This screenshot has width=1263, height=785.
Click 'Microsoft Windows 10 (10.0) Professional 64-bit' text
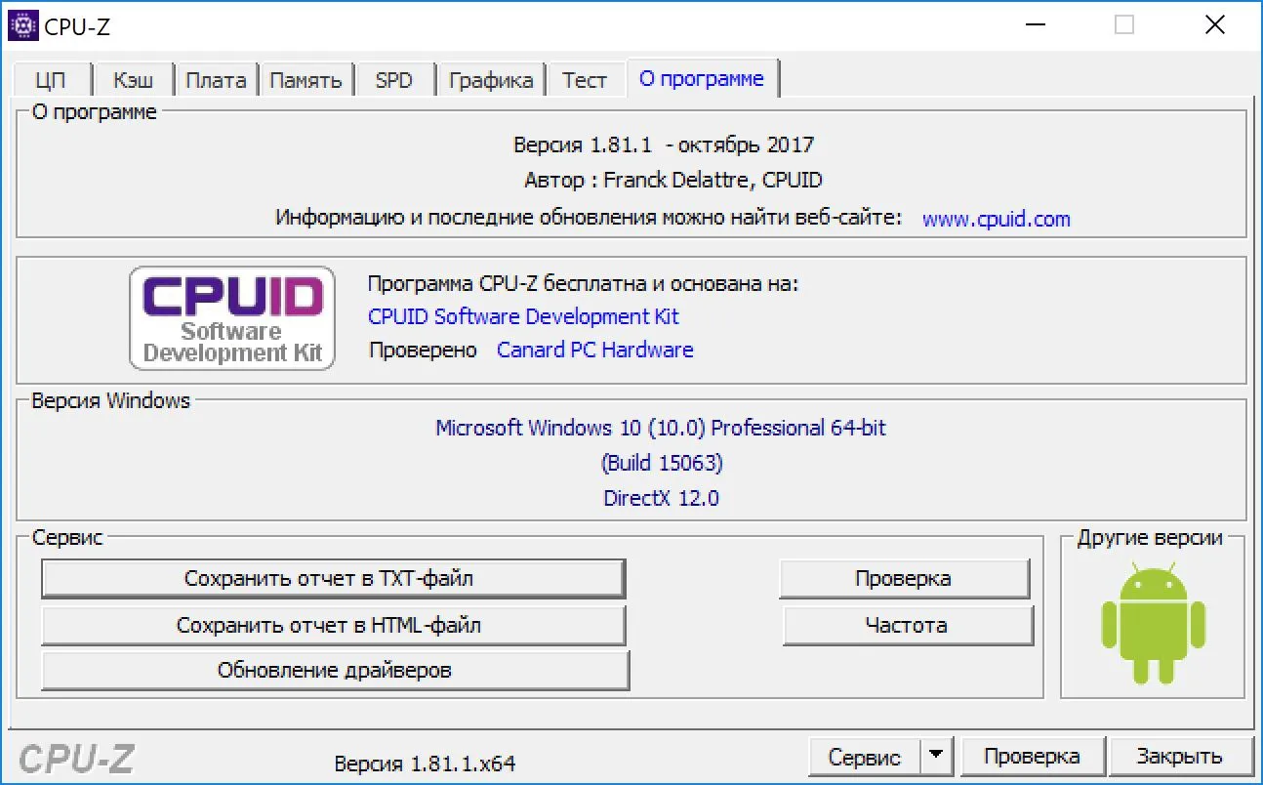pos(661,428)
